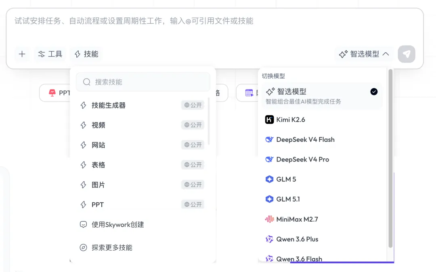436x272 pixels.
Task: Toggle the 技能 skills menu button
Action: [86, 54]
